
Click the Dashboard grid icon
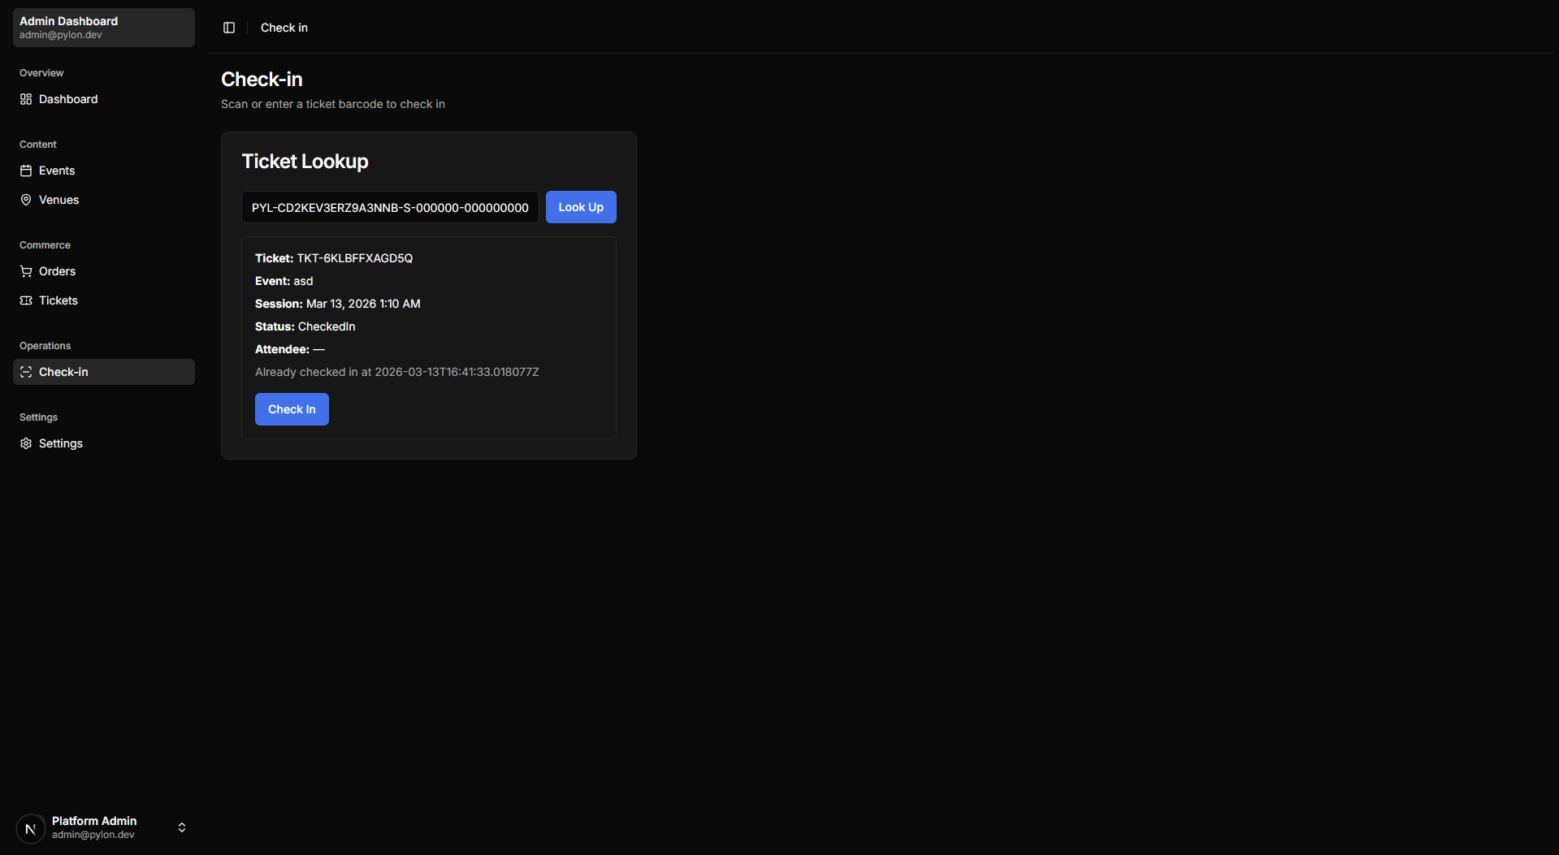point(26,99)
